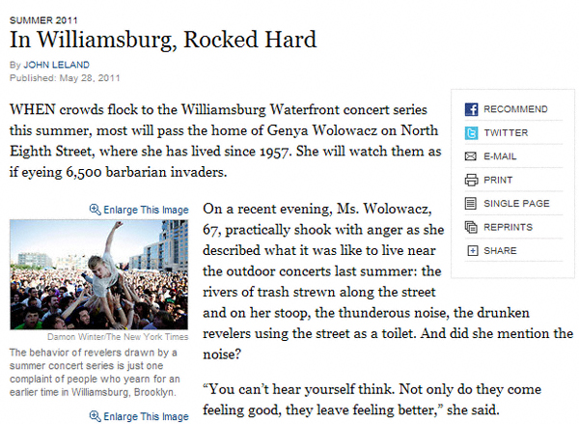579x424 pixels.
Task: Click the E-mail envelope icon
Action: point(472,156)
